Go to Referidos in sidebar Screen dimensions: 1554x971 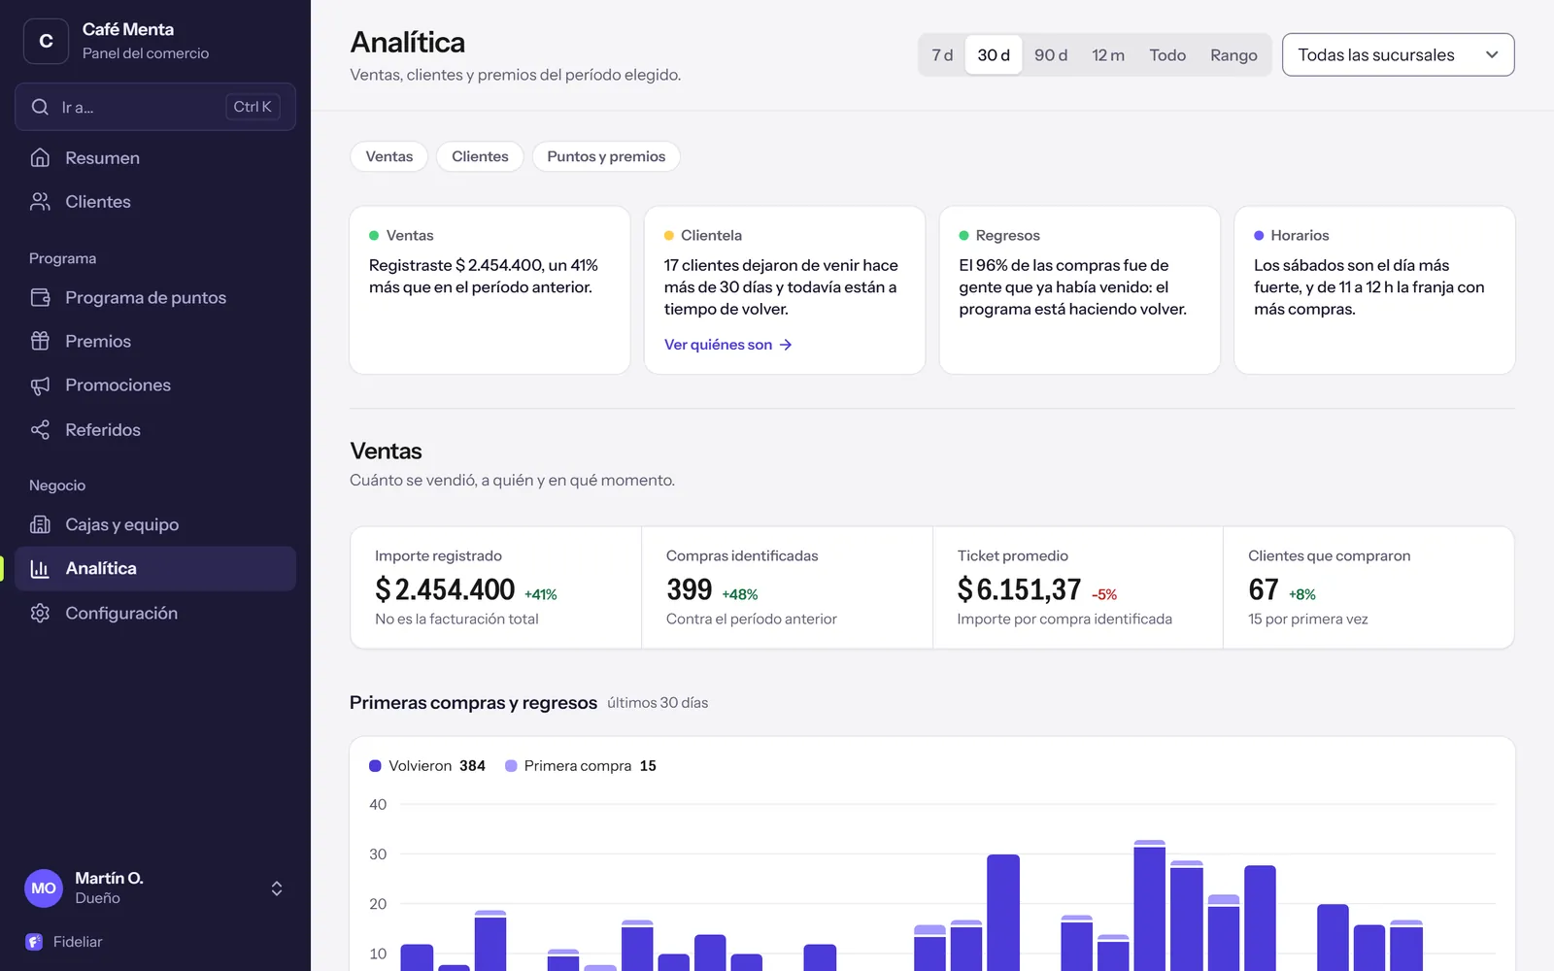[x=155, y=429]
